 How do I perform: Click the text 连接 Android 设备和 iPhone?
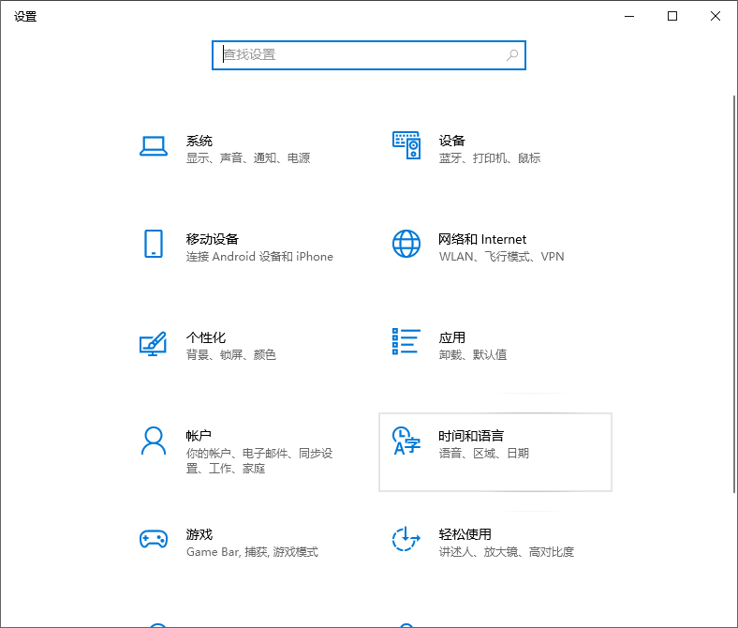[259, 256]
